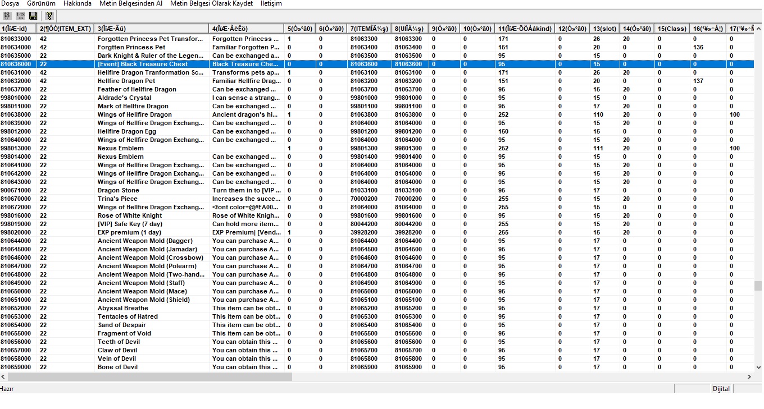Select 'Ancient Weapon Mold (Crossbow)' row
Viewport: 764px width, 409px height.
tap(376, 258)
